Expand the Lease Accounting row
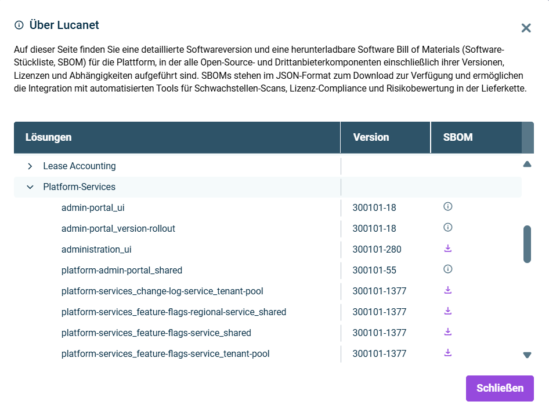The image size is (549, 416). coord(30,166)
